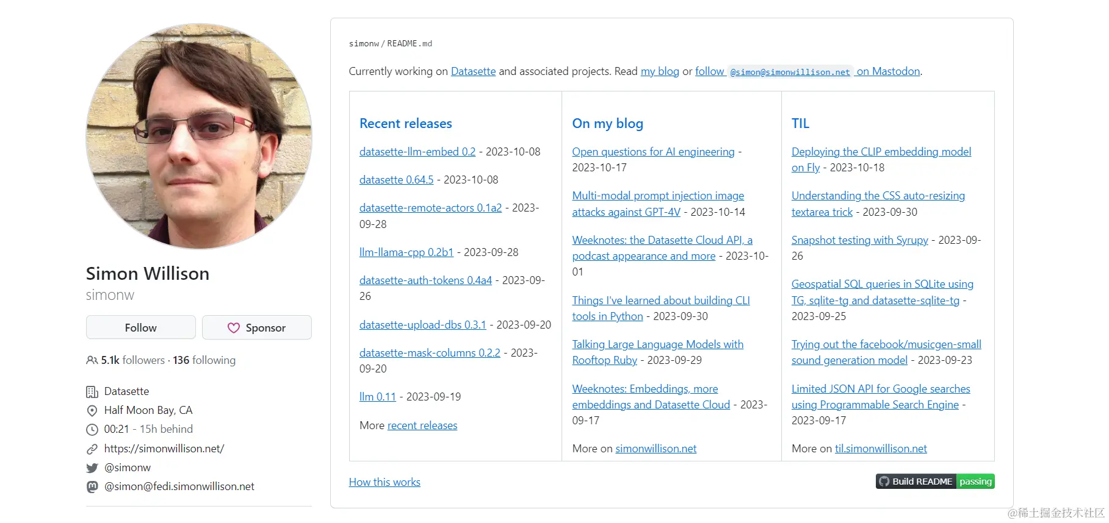The width and height of the screenshot is (1109, 523).
Task: Open 'Multi-modal prompt injection image attacks' post
Action: (658, 204)
